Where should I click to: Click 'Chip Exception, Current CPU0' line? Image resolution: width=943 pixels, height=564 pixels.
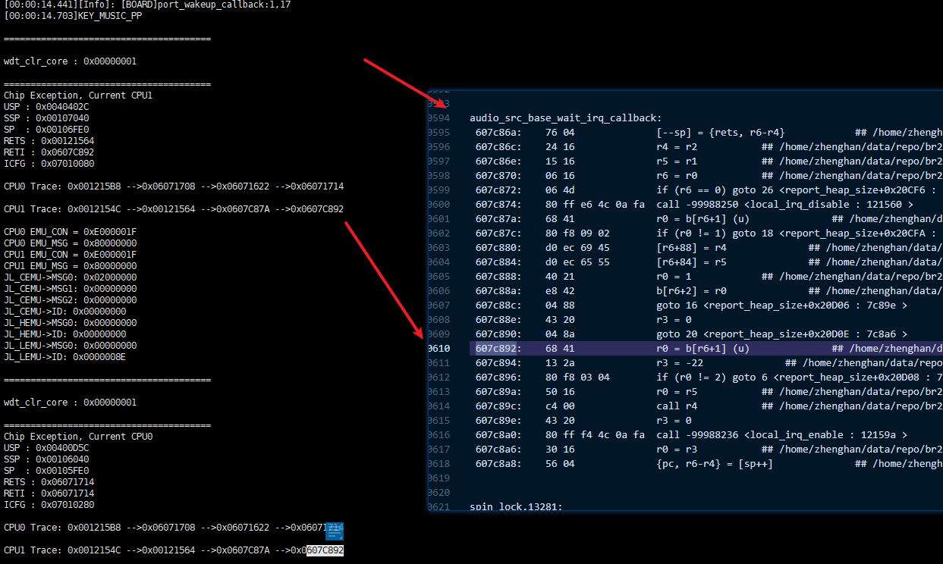[x=78, y=437]
